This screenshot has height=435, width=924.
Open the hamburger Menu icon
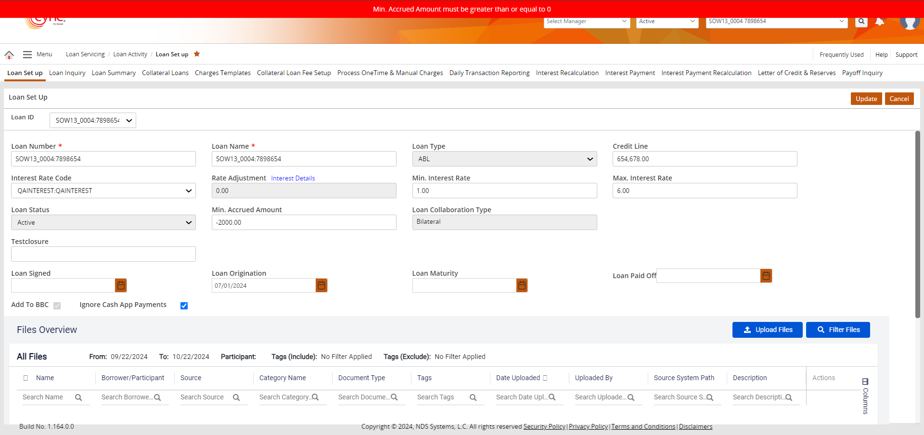tap(27, 55)
